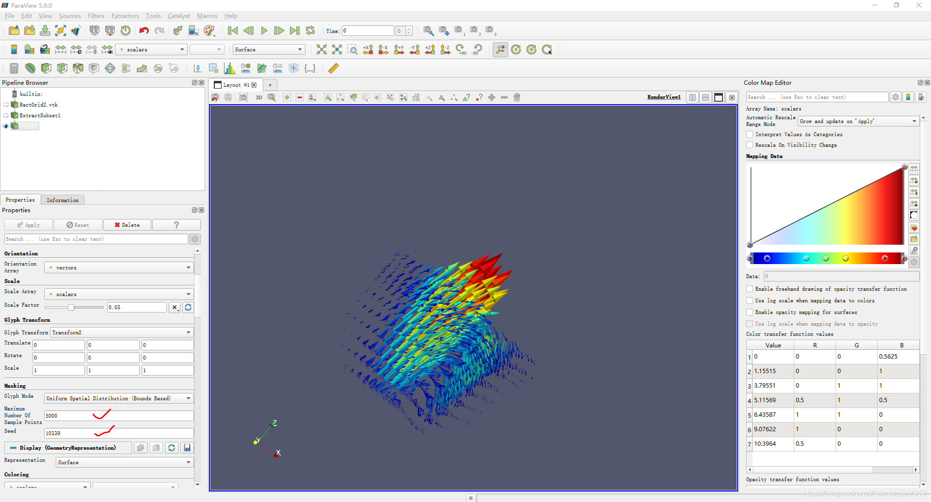Click the color transfer function color bar
Screen dimensions: 931x502
click(x=827, y=258)
